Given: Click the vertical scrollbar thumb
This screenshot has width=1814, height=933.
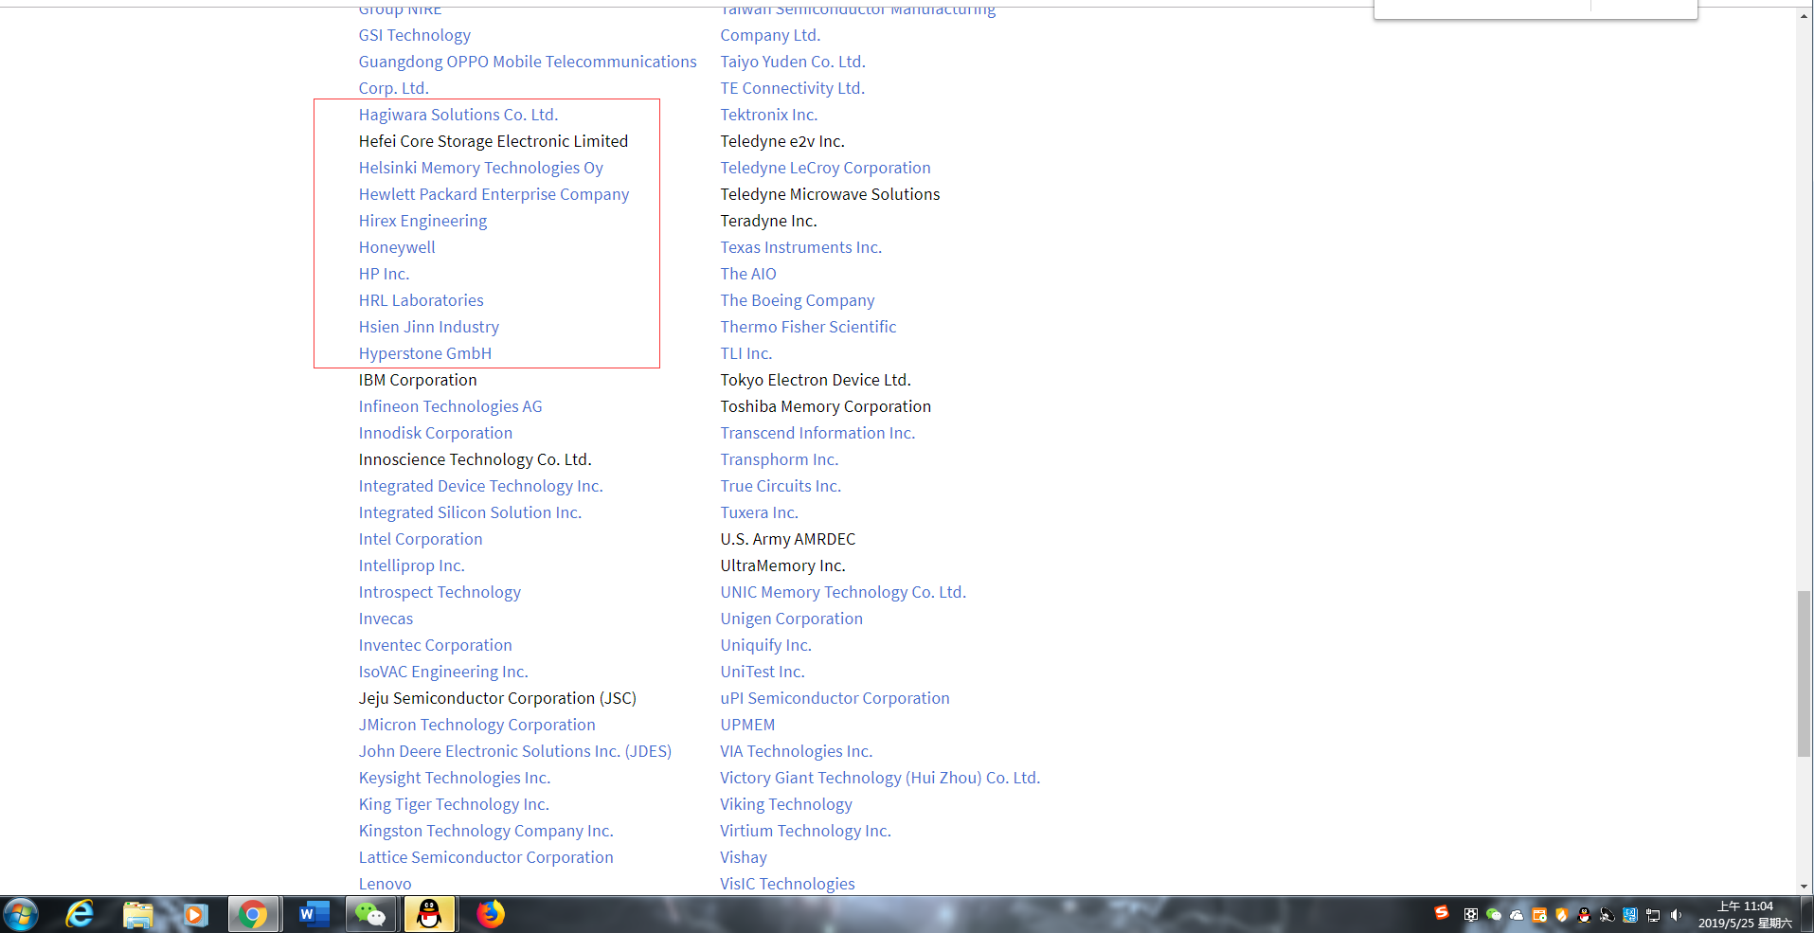Looking at the screenshot, I should click(1804, 673).
